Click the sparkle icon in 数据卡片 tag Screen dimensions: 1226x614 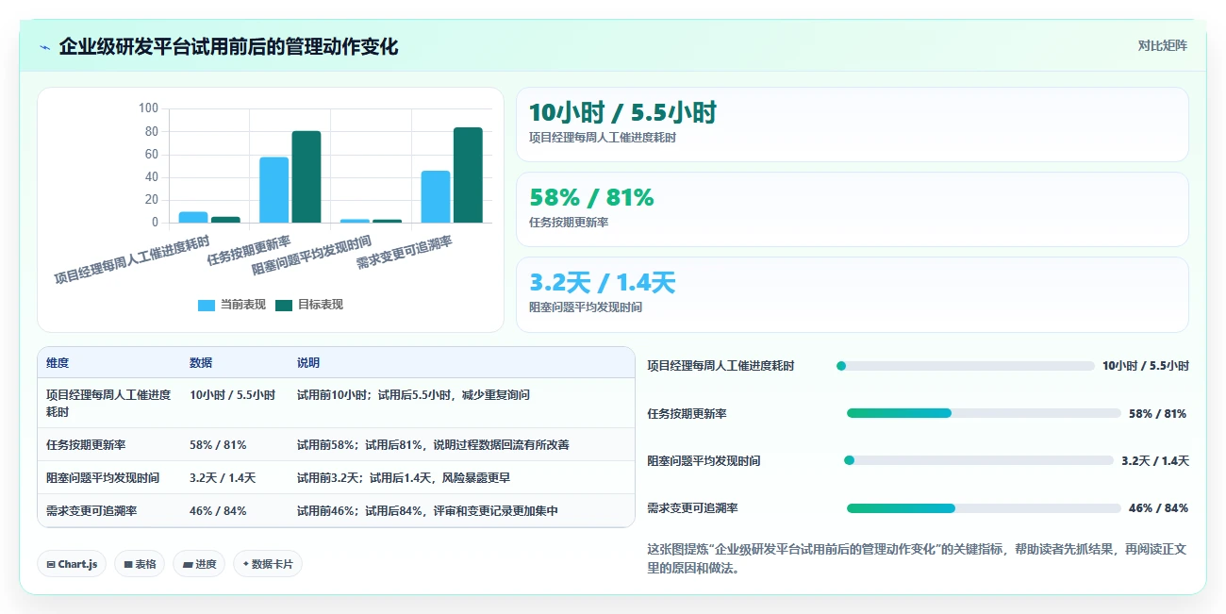click(x=245, y=564)
